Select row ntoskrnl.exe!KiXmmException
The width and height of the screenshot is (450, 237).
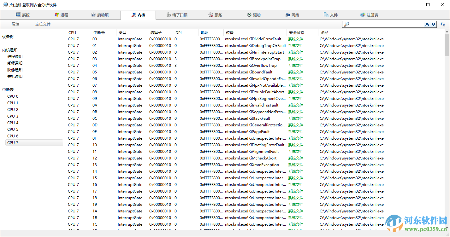click(x=255, y=165)
